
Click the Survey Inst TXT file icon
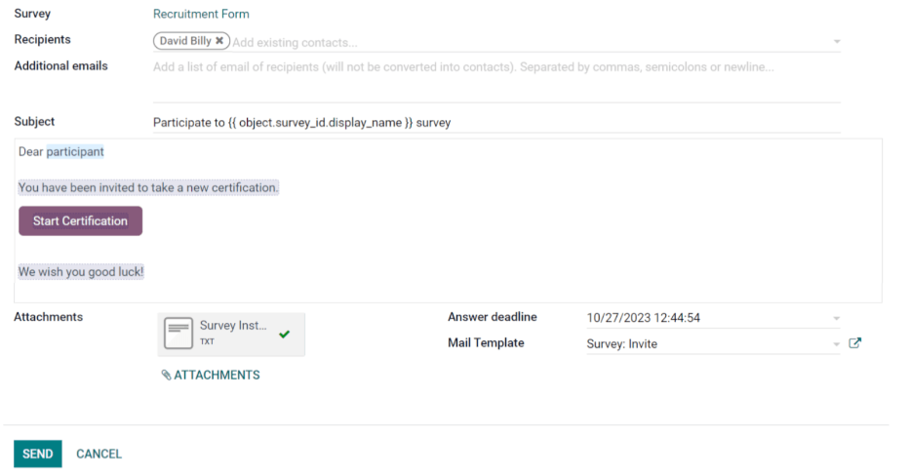[178, 333]
